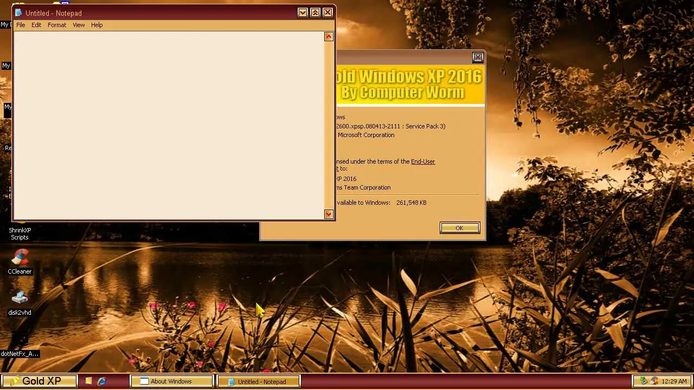The image size is (694, 390).
Task: Click inside the Notepad text area
Action: pyautogui.click(x=169, y=125)
